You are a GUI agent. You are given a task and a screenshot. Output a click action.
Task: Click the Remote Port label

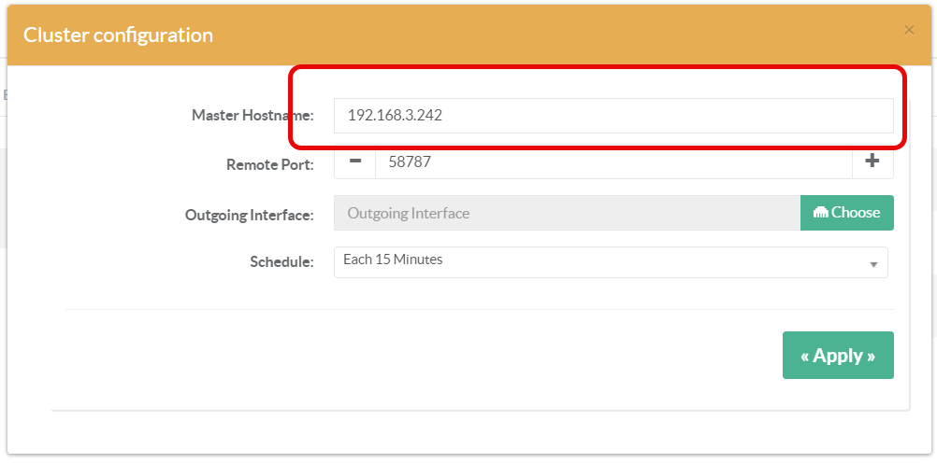pyautogui.click(x=269, y=164)
